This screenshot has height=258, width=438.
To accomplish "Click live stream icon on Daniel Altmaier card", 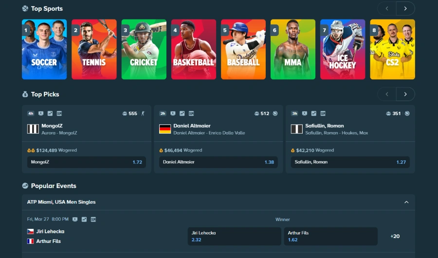I will pos(173,114).
